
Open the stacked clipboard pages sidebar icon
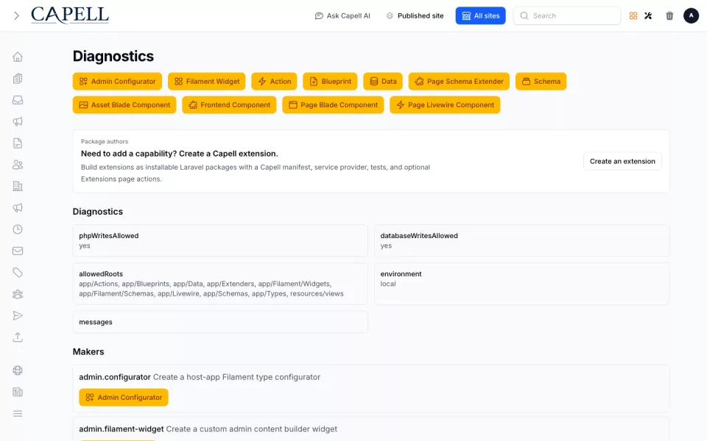tap(18, 79)
